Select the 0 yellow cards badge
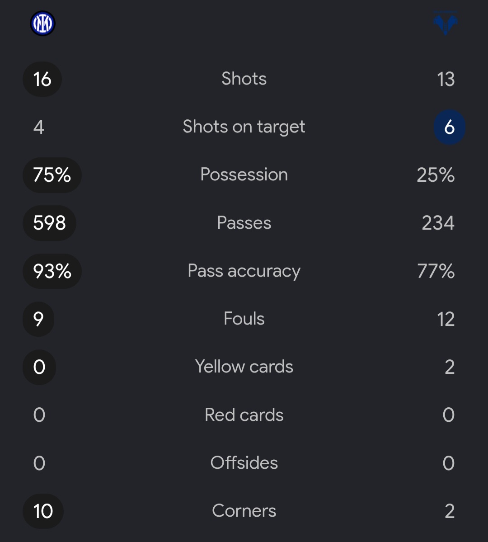 [x=39, y=367]
